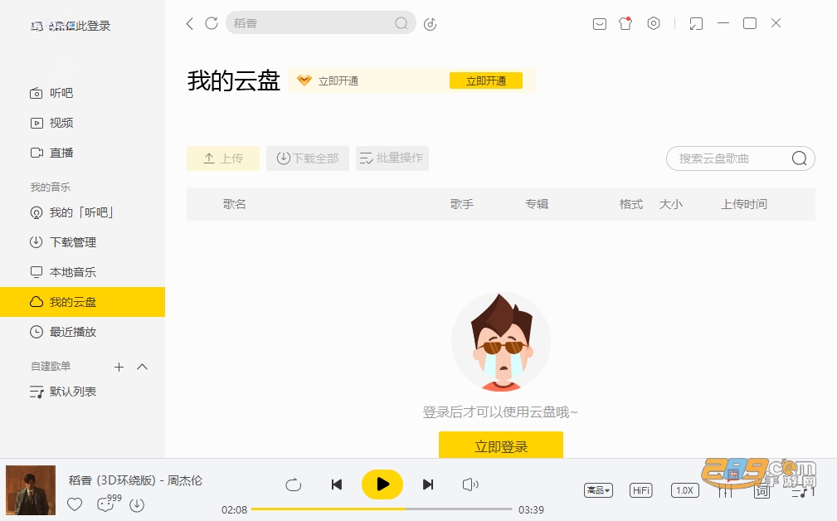Switch to mini mode
Image resolution: width=837 pixels, height=521 pixels.
[696, 23]
